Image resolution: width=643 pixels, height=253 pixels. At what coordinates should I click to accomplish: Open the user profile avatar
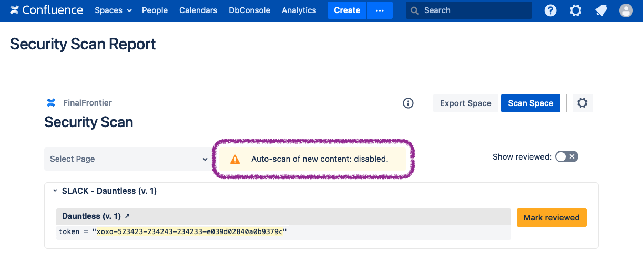tap(626, 10)
